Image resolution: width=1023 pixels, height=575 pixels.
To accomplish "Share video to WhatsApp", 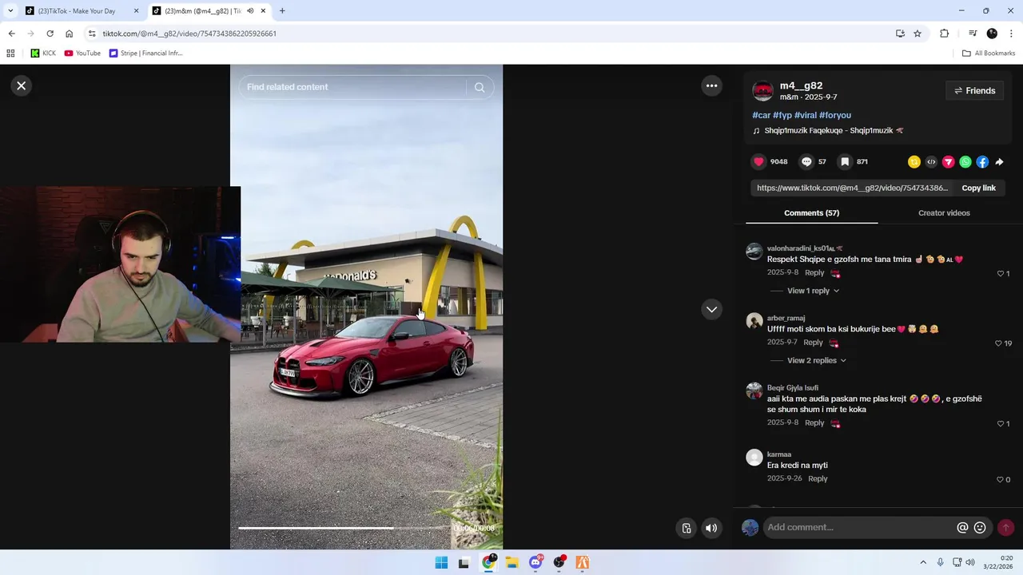I will [x=965, y=162].
